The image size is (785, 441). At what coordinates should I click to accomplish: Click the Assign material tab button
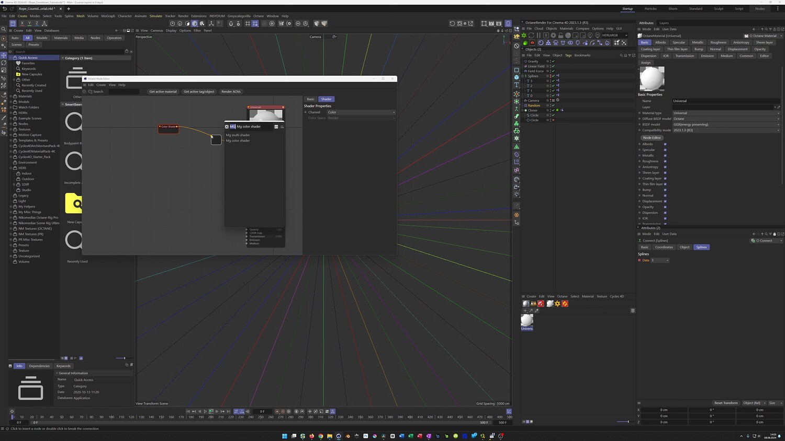coord(646,63)
